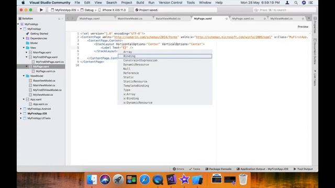The height and width of the screenshot is (188, 335).
Task: Show the Tasks pad
Action: tap(195, 169)
